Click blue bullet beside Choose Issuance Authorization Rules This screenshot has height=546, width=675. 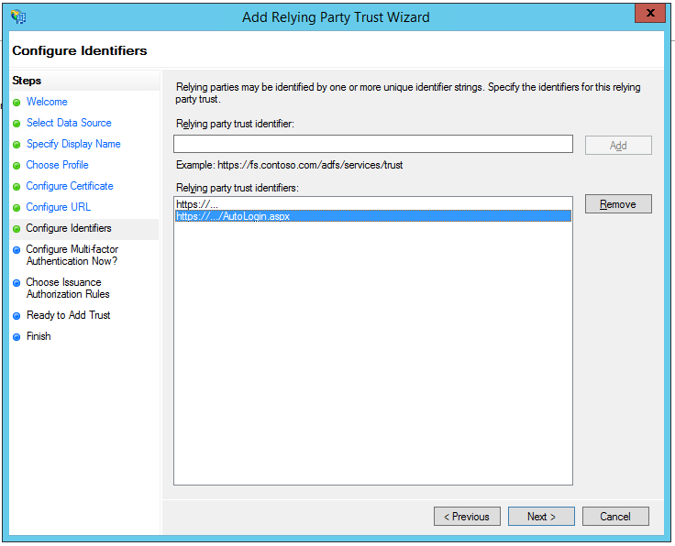17,283
